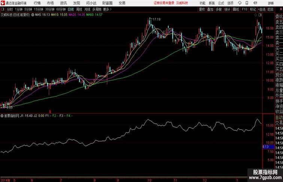This screenshot has height=182, width=283.
Task: Click the MA60: 14.57 value
Action: (x=94, y=15)
